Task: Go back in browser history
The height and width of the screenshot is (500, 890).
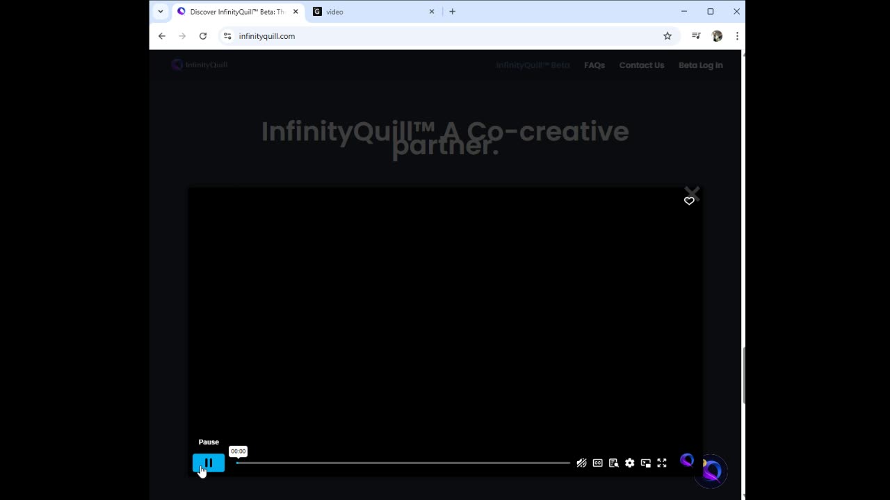Action: coord(162,36)
